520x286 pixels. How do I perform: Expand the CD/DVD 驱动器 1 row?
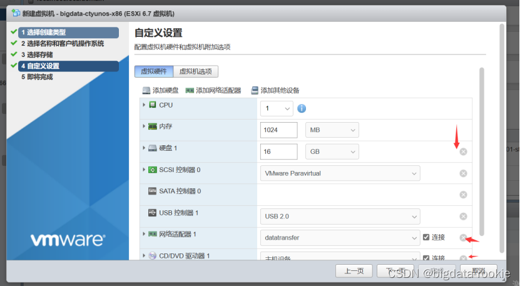pos(144,256)
